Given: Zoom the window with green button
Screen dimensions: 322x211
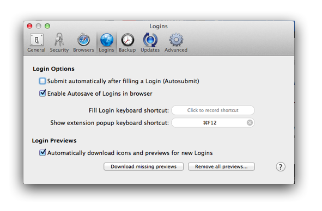Looking at the screenshot, I should [x=47, y=26].
